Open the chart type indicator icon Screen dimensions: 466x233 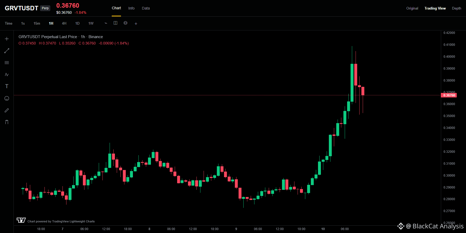(x=106, y=23)
